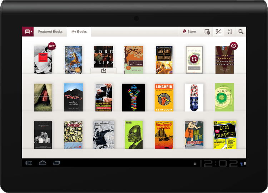
Task: Open Brave New World capsule cover
Action: (x=194, y=98)
